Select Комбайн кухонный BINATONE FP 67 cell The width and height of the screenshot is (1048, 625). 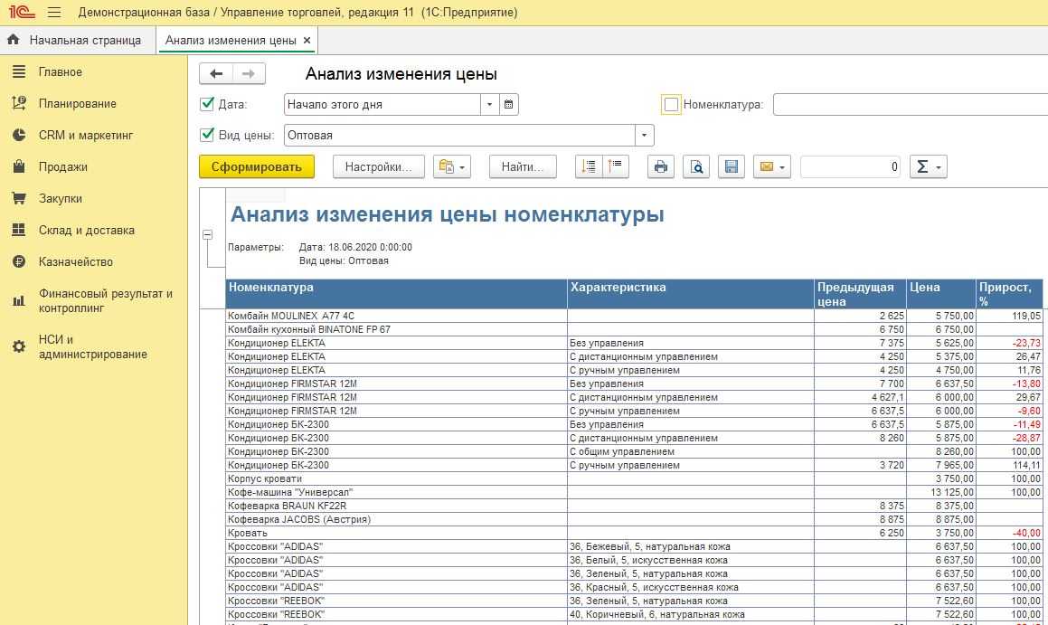(396, 329)
